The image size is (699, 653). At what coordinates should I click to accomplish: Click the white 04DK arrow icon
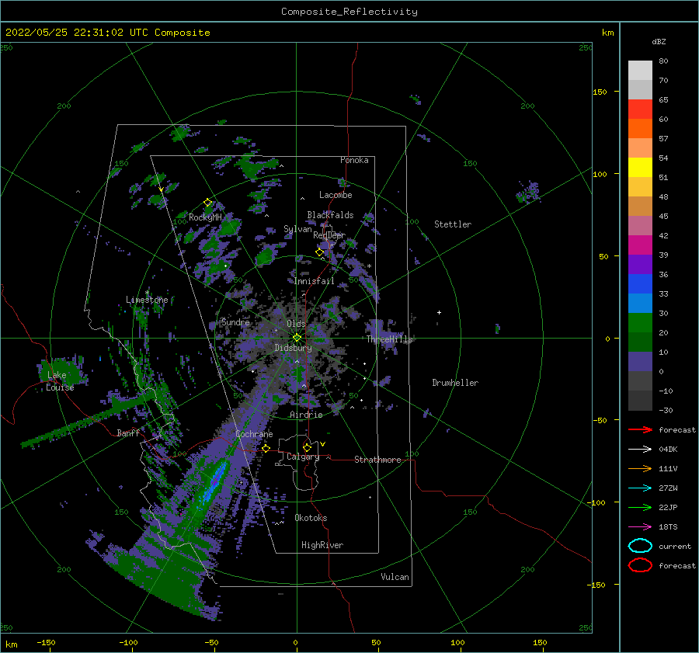(x=640, y=449)
